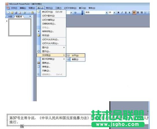Enable left text alignment
157x129 pixels.
point(134,12)
